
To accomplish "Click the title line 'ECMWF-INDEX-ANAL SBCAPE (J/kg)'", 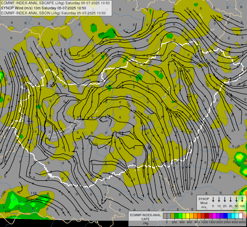I will point(33,3).
